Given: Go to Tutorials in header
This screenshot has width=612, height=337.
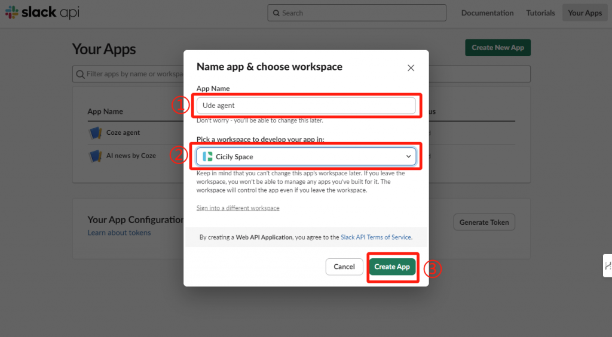Looking at the screenshot, I should coord(540,13).
